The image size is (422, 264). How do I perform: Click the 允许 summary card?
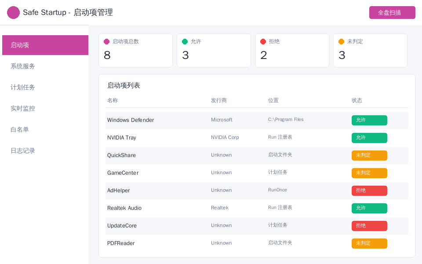tap(214, 50)
